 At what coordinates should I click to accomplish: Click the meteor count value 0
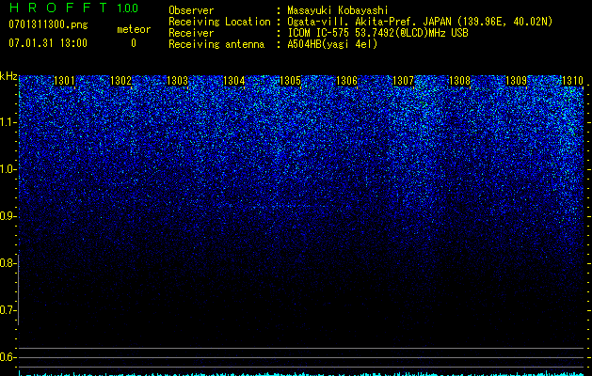point(134,43)
